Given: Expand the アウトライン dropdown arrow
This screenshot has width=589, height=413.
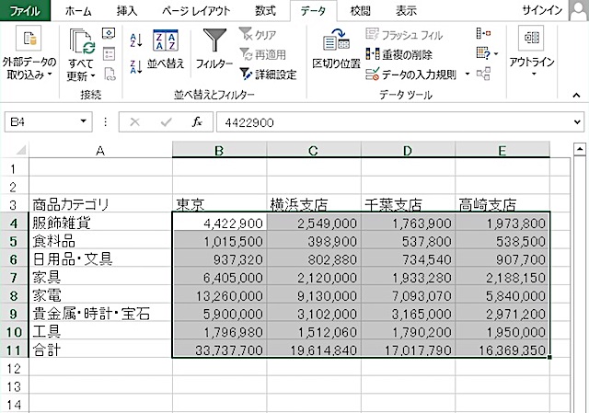Looking at the screenshot, I should [x=534, y=74].
